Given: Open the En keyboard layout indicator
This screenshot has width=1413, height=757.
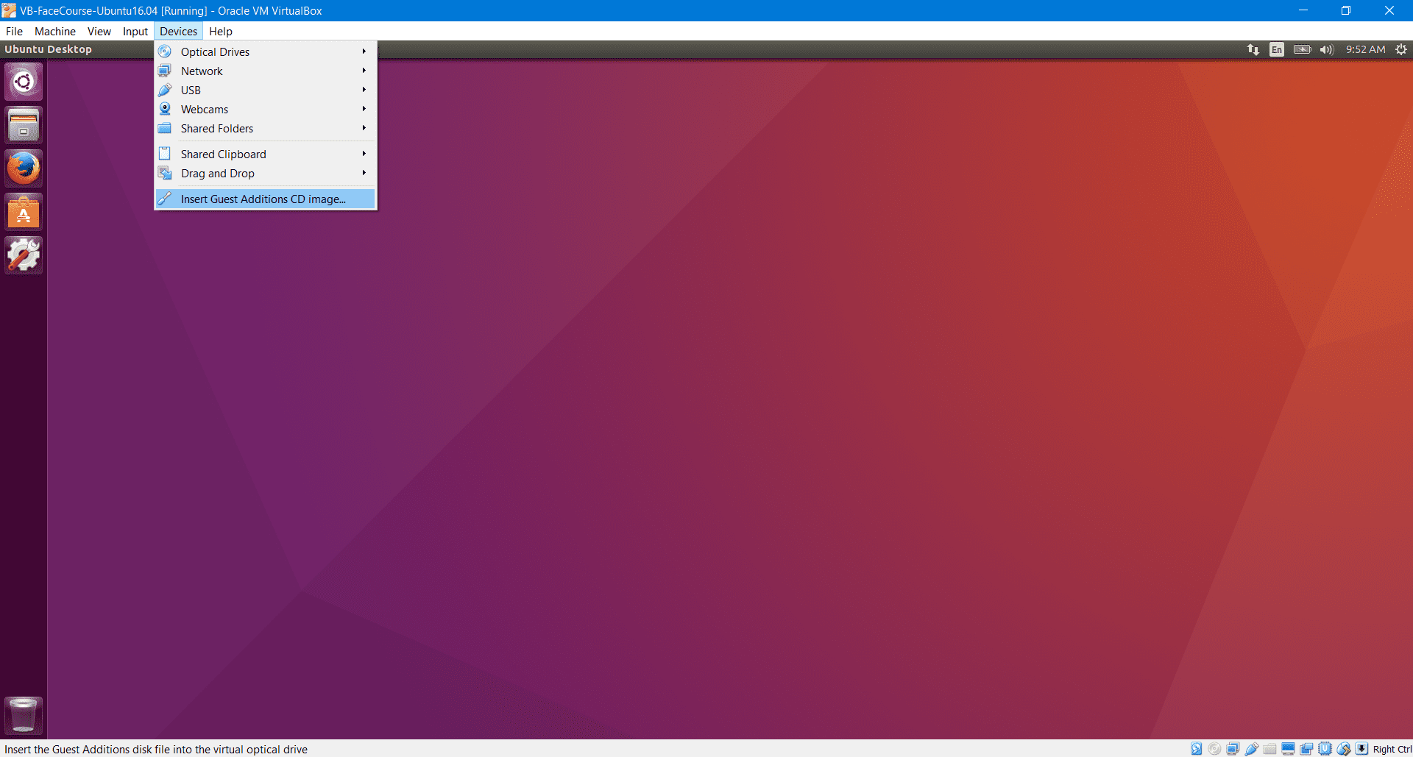Looking at the screenshot, I should (x=1277, y=49).
